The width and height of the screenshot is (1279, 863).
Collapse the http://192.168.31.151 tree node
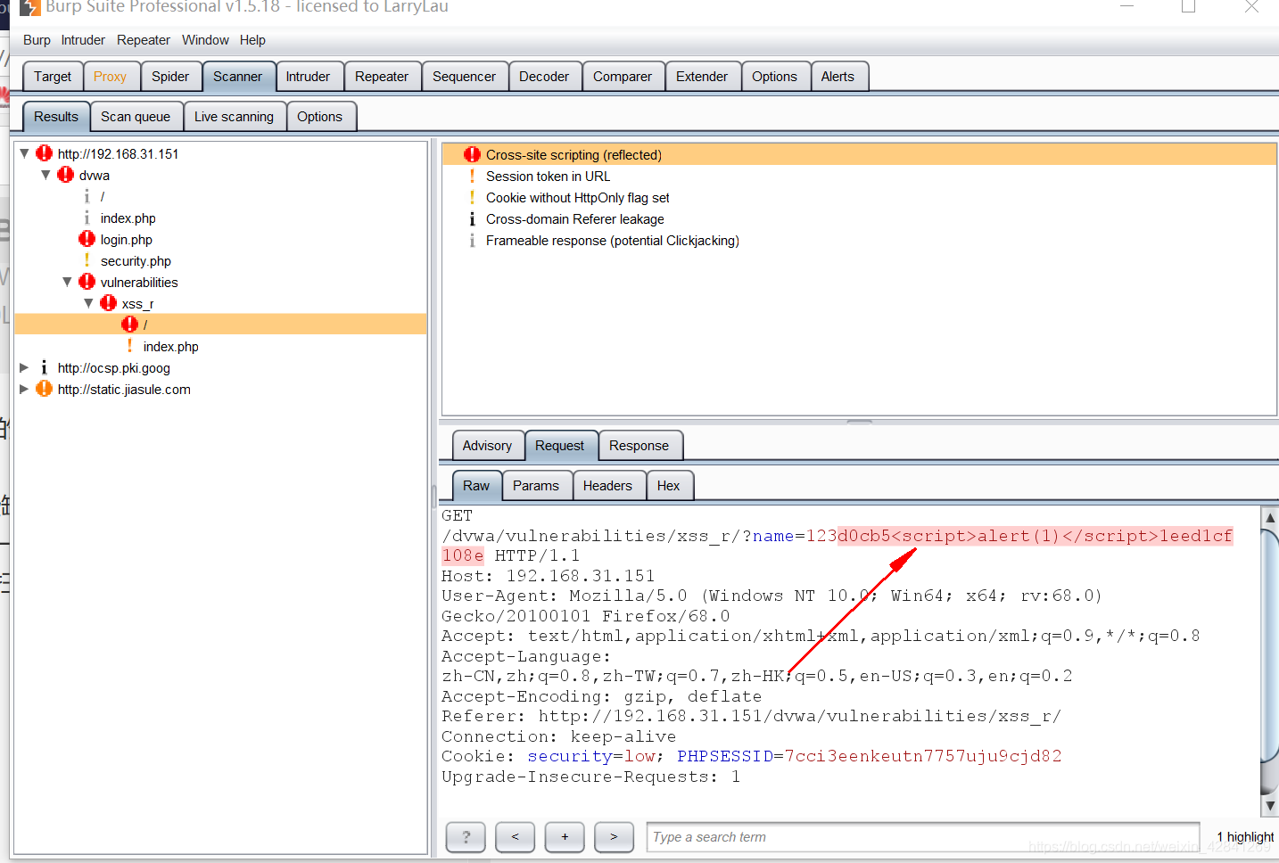pyautogui.click(x=24, y=153)
